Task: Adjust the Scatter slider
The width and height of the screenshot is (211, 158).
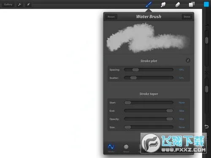Action: [x=149, y=78]
